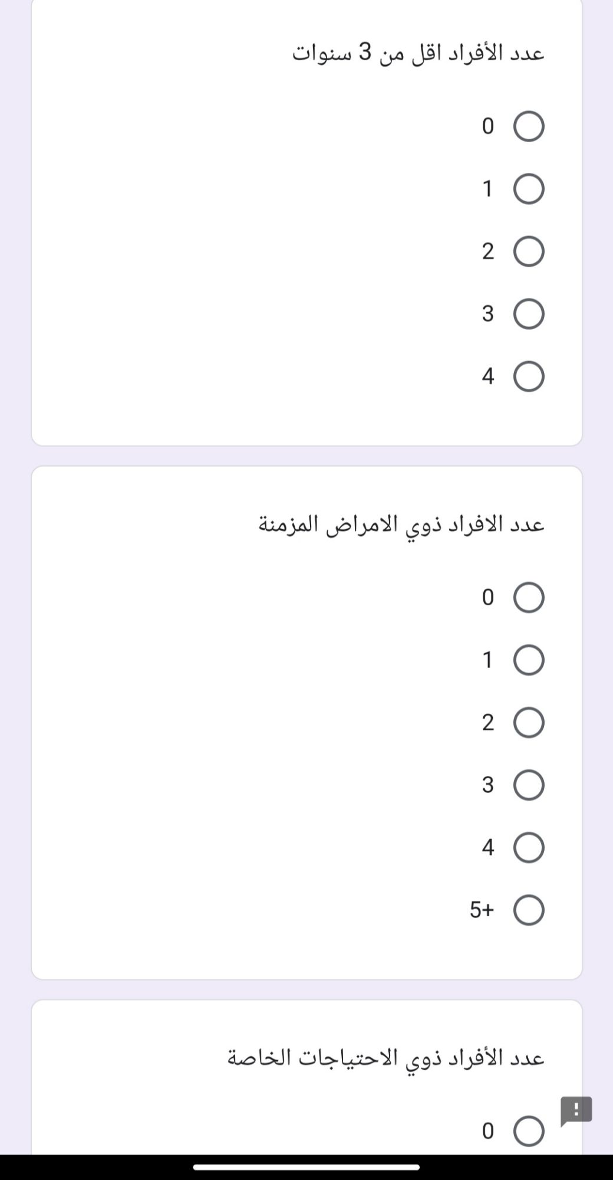The height and width of the screenshot is (1180, 613).
Task: Choose 1 for chronic diseases members
Action: [529, 660]
